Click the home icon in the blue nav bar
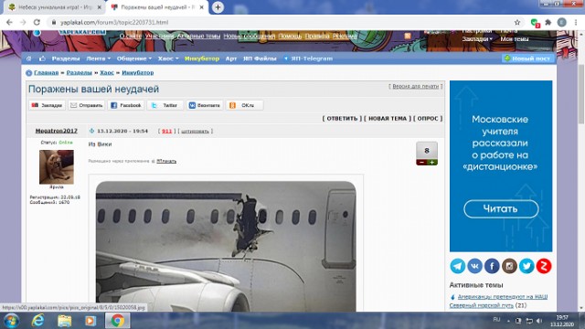 pyautogui.click(x=29, y=58)
